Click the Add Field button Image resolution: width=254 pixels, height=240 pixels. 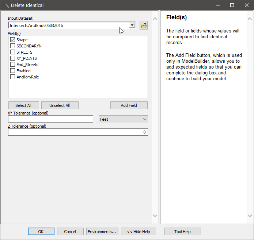(x=129, y=105)
